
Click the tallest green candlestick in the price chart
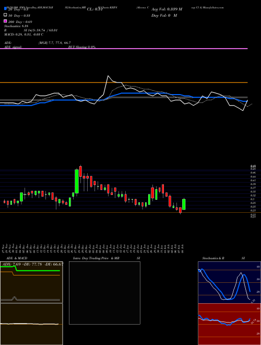coord(77,181)
